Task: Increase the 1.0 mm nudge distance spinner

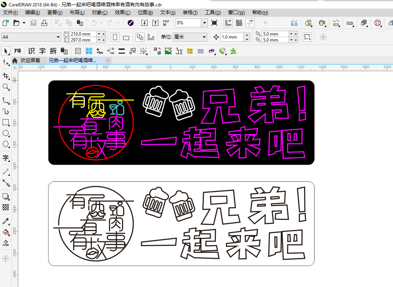Action: click(x=247, y=35)
